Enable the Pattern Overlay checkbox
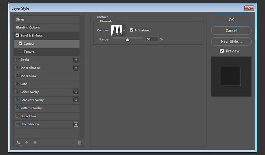The height and width of the screenshot is (155, 265). pos(17,108)
